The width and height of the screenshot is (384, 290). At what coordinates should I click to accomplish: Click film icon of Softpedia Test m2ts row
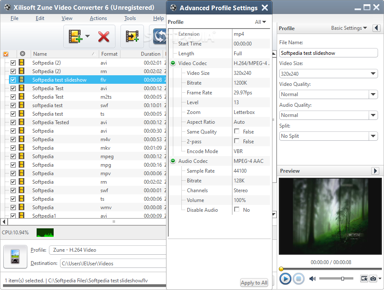point(22,97)
